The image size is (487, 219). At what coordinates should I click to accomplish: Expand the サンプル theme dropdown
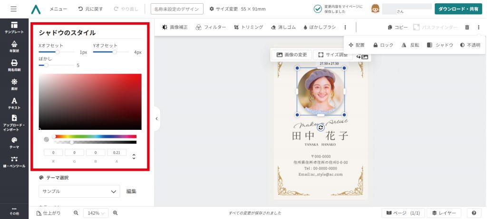pos(79,191)
